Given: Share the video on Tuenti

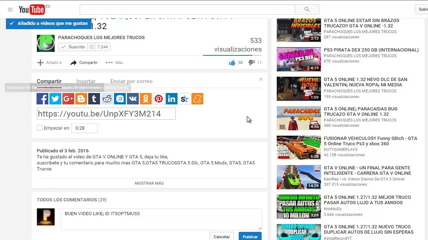Looking at the screenshot, I should (120, 99).
